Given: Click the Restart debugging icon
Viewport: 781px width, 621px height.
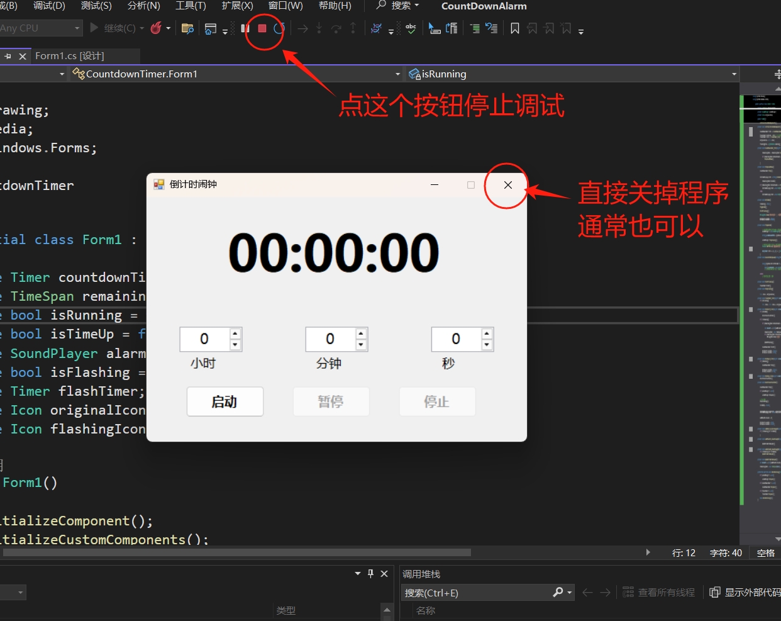Looking at the screenshot, I should 279,28.
